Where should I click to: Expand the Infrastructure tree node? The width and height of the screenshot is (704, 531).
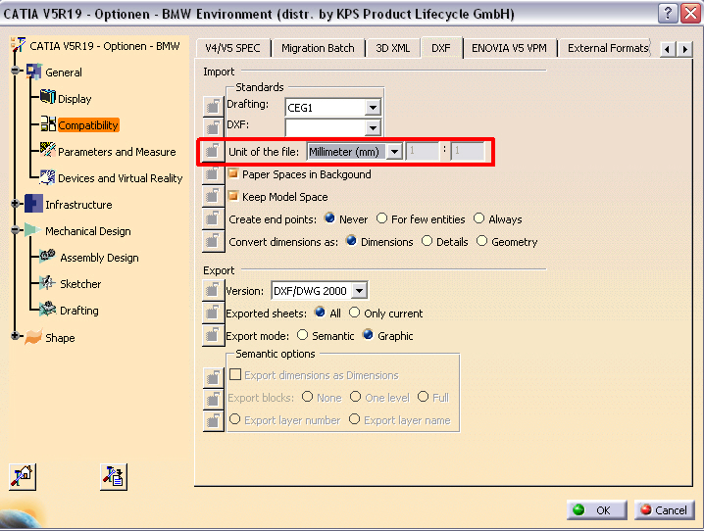click(16, 204)
